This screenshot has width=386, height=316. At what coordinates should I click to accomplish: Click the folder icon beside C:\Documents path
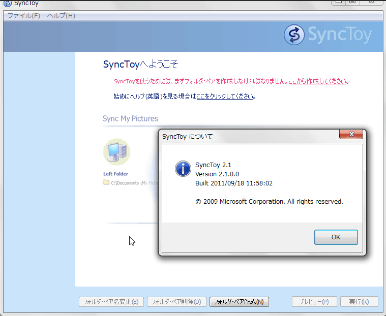pyautogui.click(x=106, y=182)
